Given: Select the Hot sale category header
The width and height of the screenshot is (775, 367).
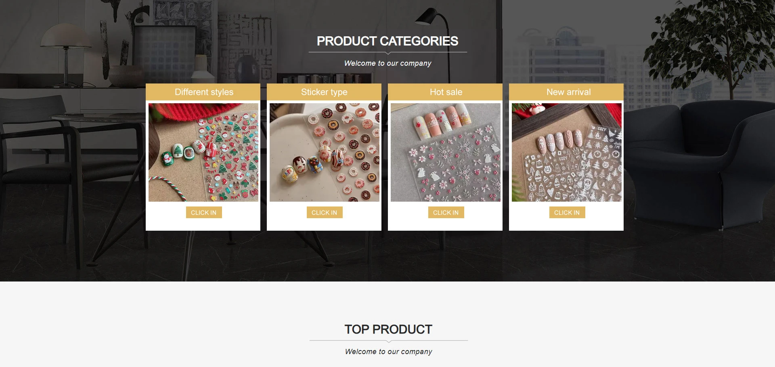Looking at the screenshot, I should pos(445,92).
